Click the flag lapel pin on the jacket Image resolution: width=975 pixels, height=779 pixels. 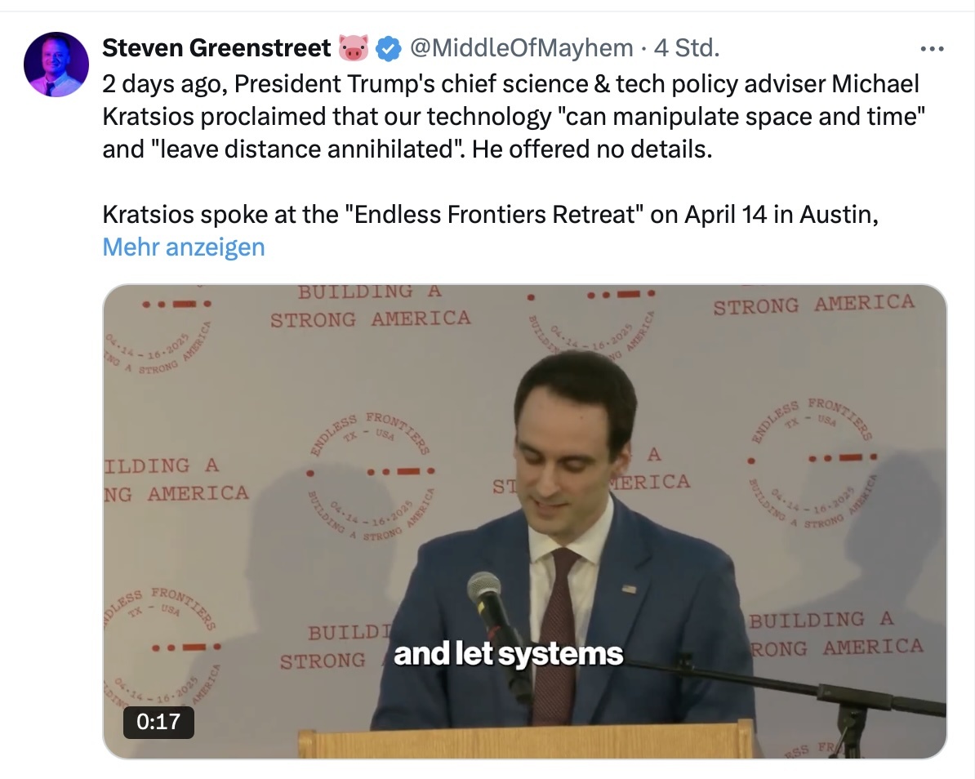630,587
